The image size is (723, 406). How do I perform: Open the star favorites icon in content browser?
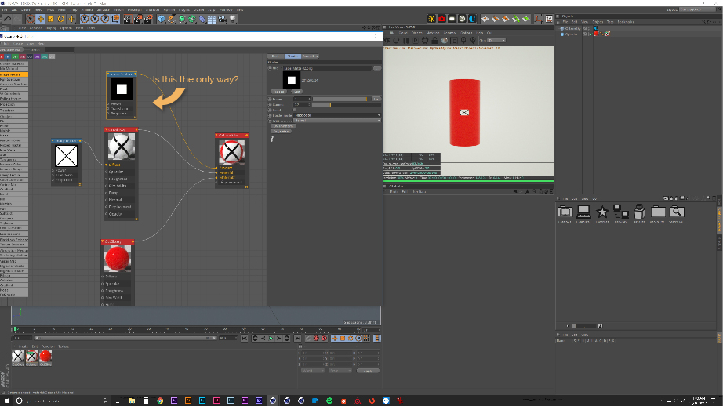pyautogui.click(x=602, y=212)
